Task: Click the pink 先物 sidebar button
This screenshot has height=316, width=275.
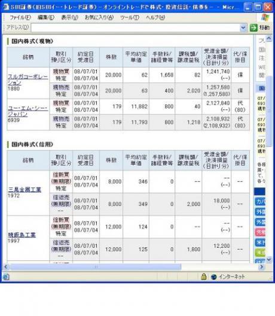Action: pos(260,232)
